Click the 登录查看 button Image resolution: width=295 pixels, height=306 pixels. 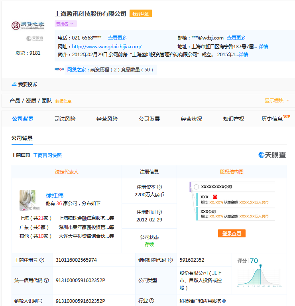232,233
